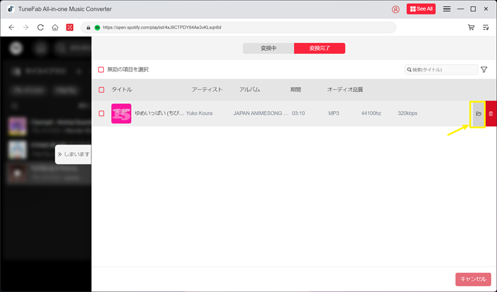Click the 44100hz sample rate
This screenshot has height=292, width=497.
pos(371,113)
